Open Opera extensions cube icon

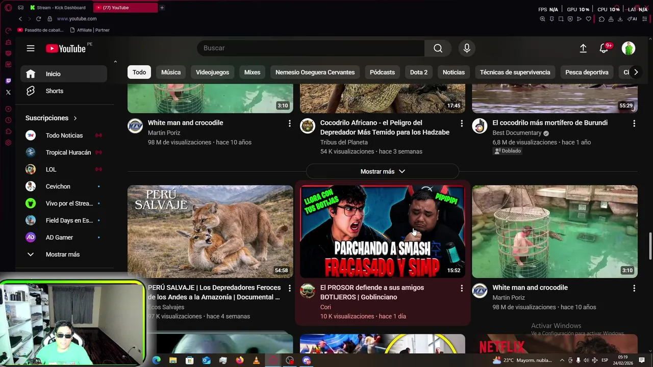(x=601, y=19)
